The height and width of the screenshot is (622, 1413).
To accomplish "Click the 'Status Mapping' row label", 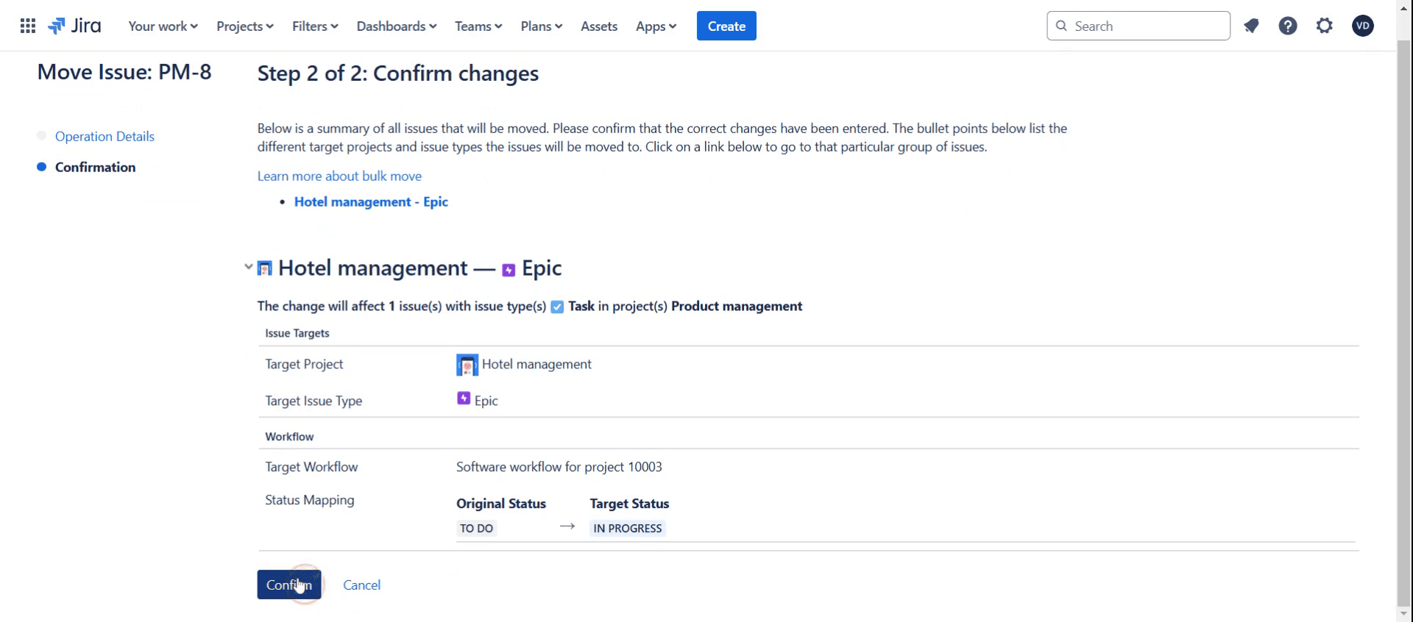I will 310,501.
